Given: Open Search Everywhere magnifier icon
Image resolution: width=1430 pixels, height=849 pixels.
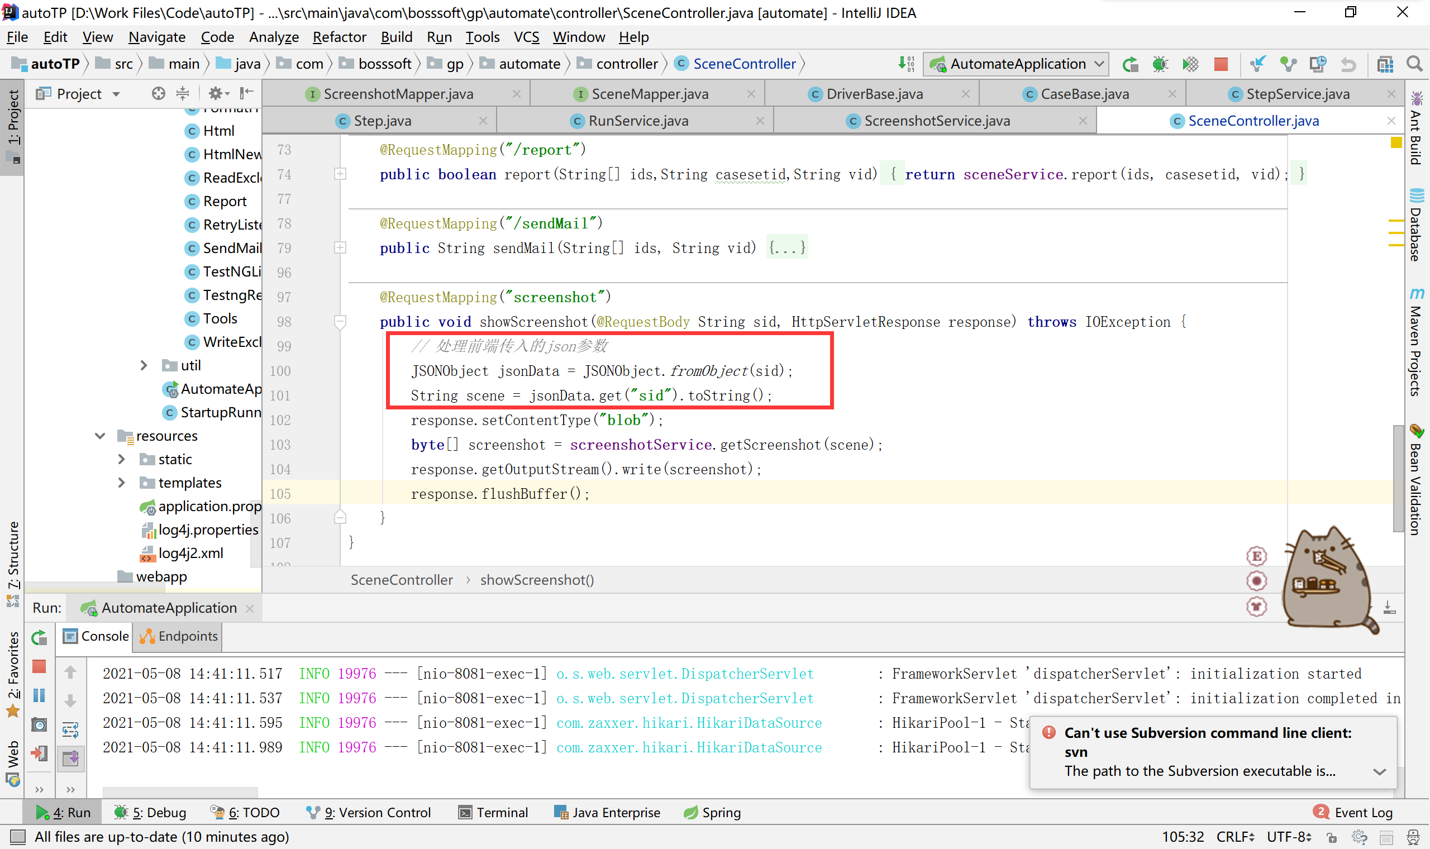Looking at the screenshot, I should [1414, 64].
